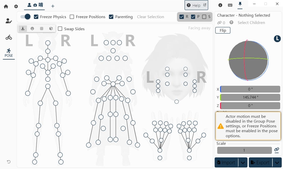Screen dimensions: 283x169
Task: Open the mount/bicycle sidebar icon
Action: tap(9, 37)
